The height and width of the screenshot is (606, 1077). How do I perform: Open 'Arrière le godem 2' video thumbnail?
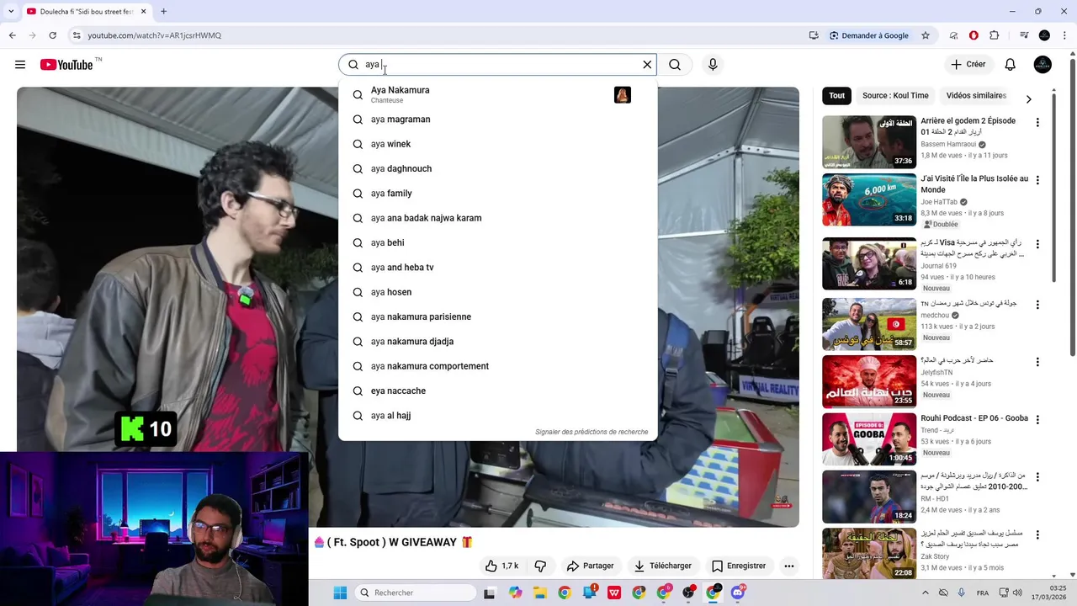pyautogui.click(x=869, y=141)
